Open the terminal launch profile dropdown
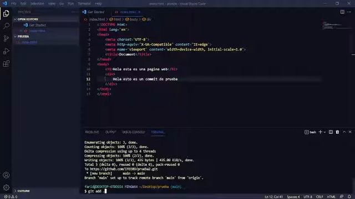Screen dimensions: 355x199 point(324,132)
